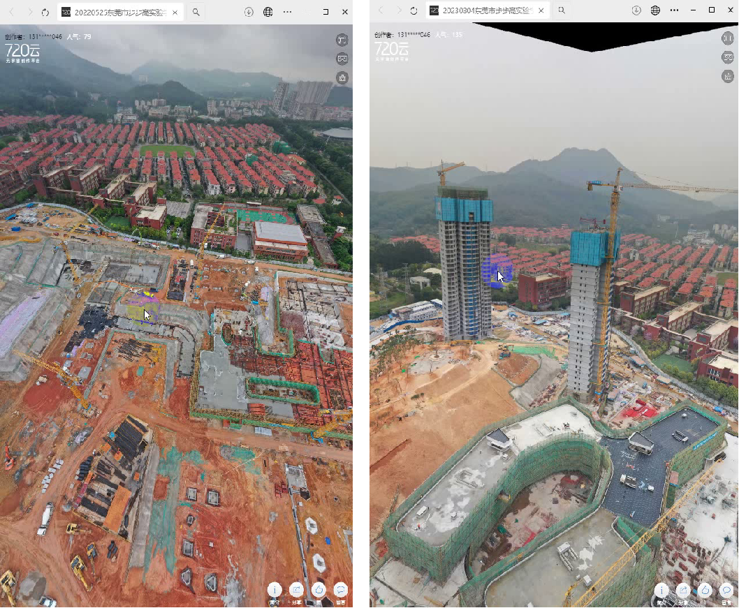Click third round icon in left panorama
Image resolution: width=739 pixels, height=608 pixels.
pyautogui.click(x=342, y=78)
